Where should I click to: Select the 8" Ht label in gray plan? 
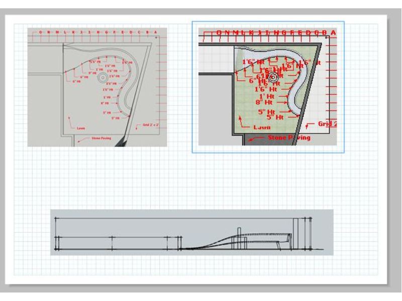(106, 103)
